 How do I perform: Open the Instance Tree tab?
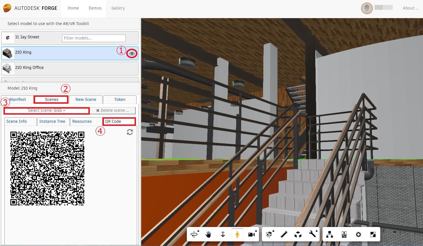pos(53,121)
